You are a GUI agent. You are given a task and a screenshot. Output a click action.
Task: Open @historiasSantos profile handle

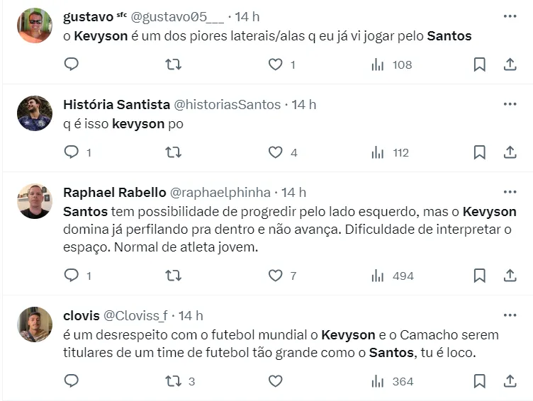click(x=227, y=104)
